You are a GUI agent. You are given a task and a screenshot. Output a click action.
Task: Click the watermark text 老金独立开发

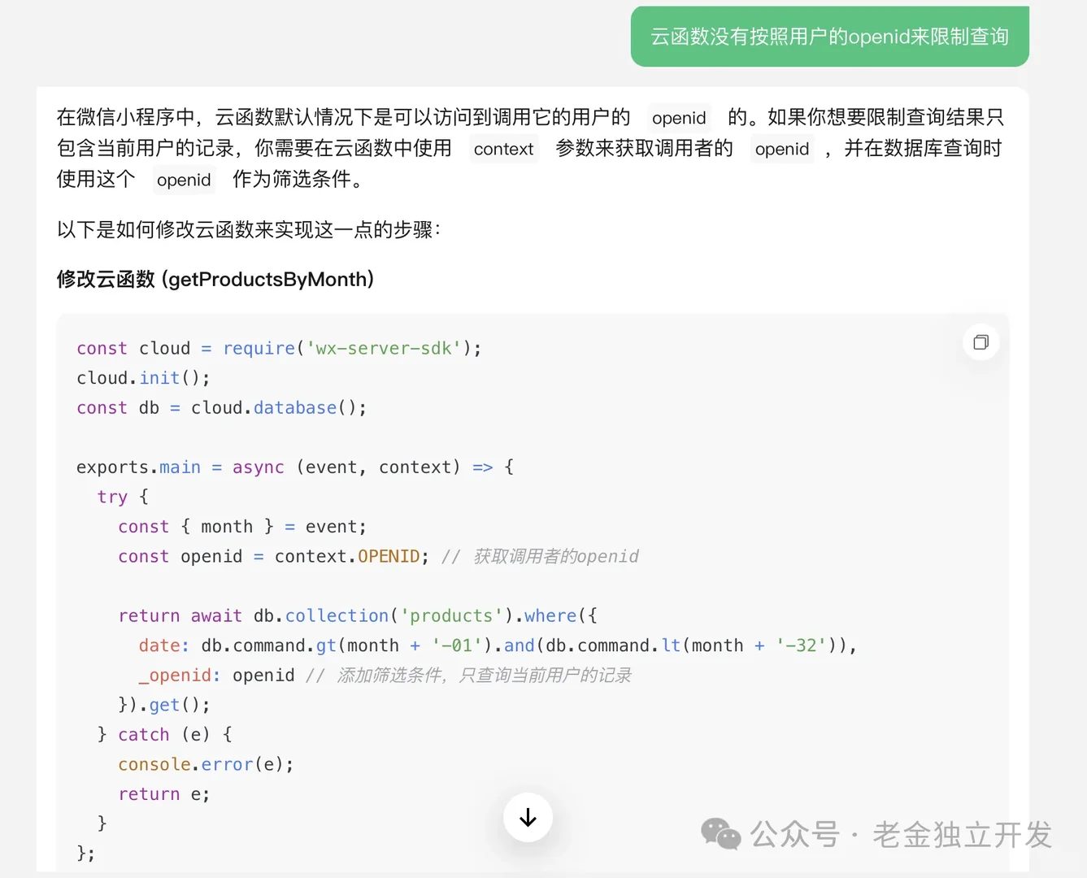963,835
